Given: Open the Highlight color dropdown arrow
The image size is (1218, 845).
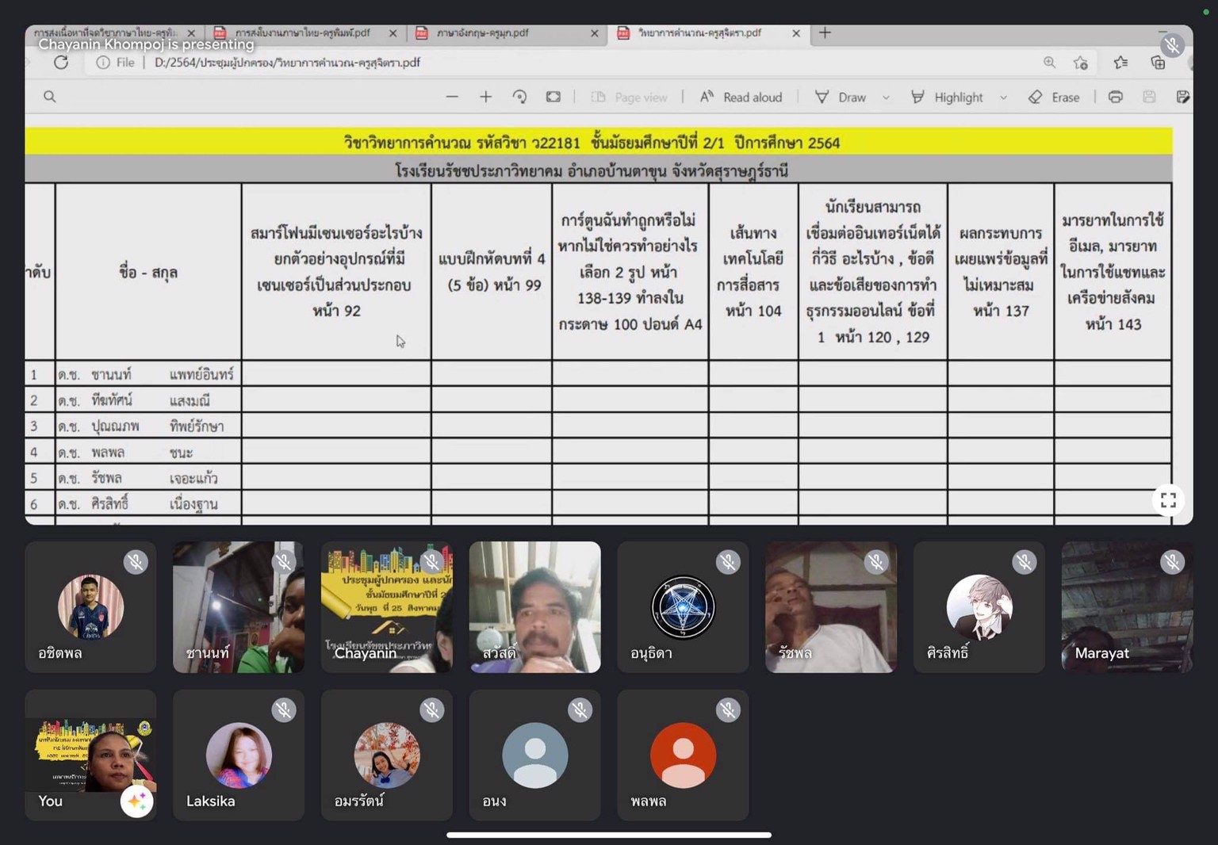Looking at the screenshot, I should (x=1003, y=97).
